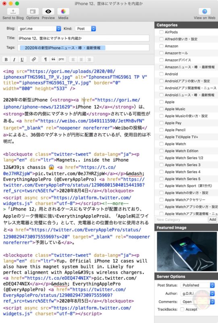Image resolution: width=218 pixels, height=323 pixels.
Task: Align text left
Action: click(x=73, y=59)
